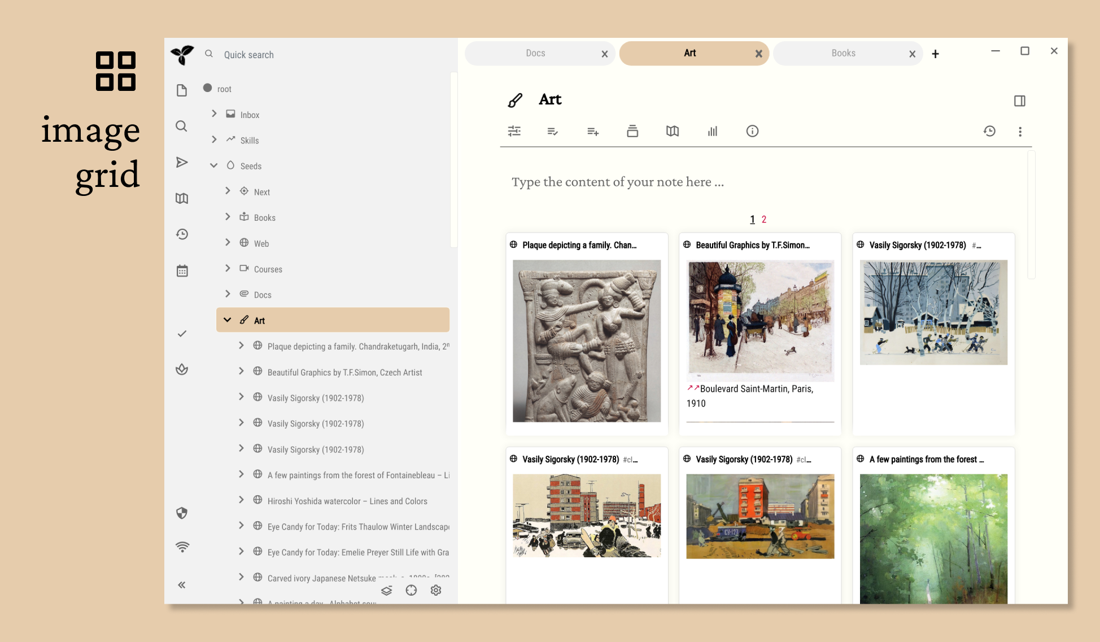Close the Books tab
1100x642 pixels.
click(x=913, y=54)
